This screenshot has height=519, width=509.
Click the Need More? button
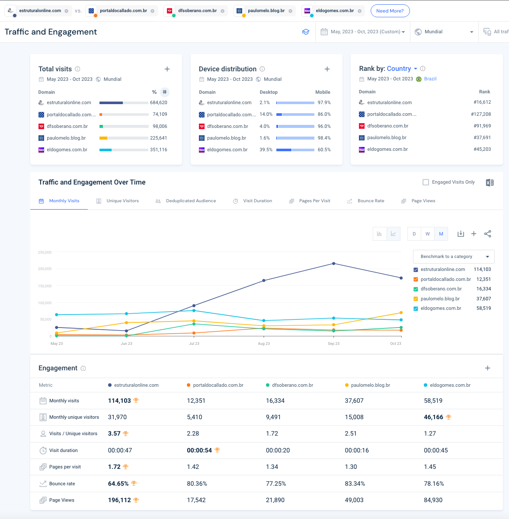(390, 11)
